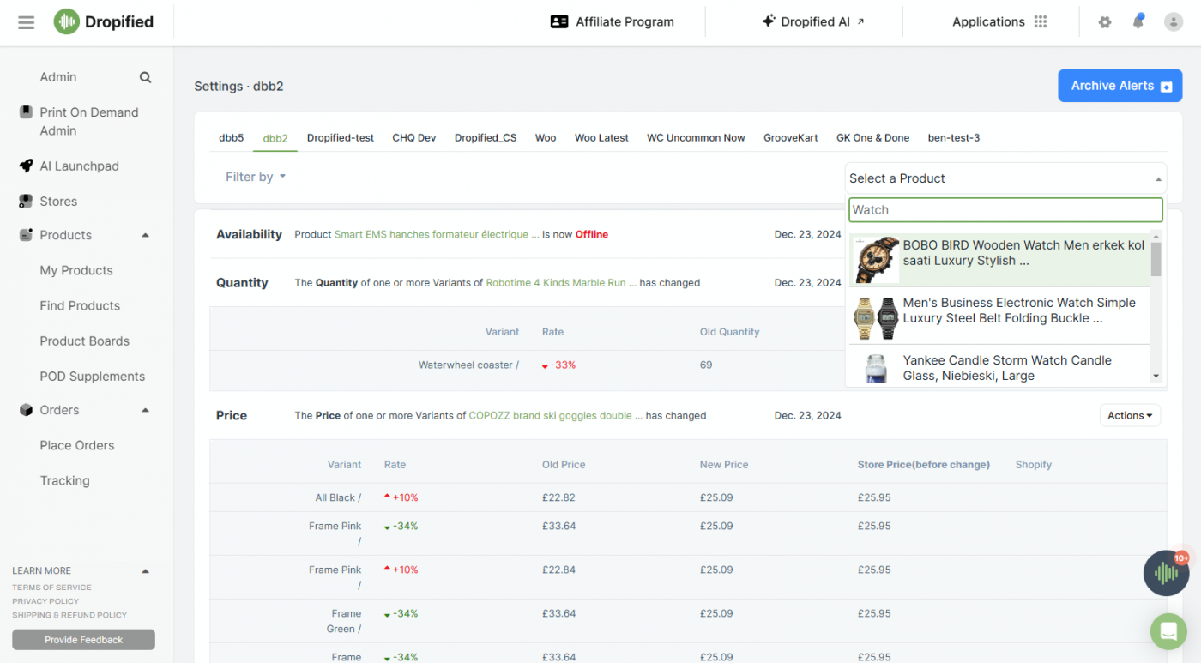The width and height of the screenshot is (1201, 663).
Task: Open the Applications grid icon
Action: click(1041, 22)
